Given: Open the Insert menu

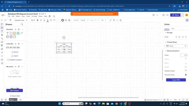Looking at the screenshot, I should [x=28, y=16].
